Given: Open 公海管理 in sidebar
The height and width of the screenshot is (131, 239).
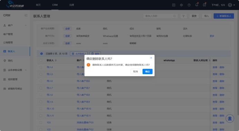Looking at the screenshot, I should (8, 43).
